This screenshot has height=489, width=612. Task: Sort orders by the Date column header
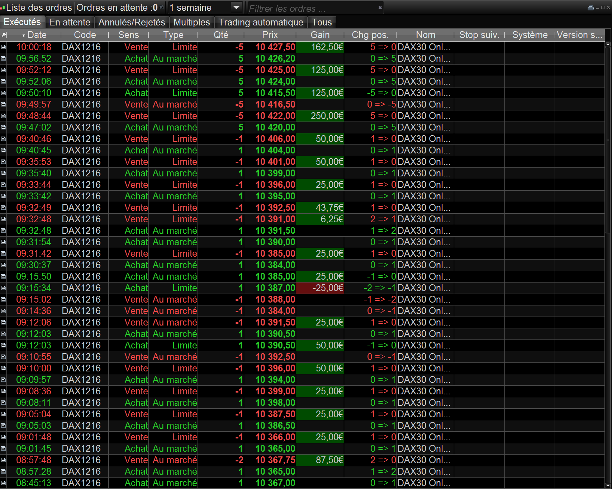34,35
